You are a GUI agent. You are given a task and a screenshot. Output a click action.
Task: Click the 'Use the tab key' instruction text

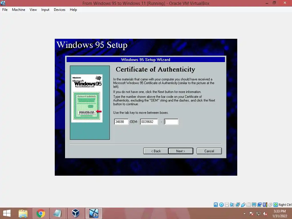[x=141, y=113]
